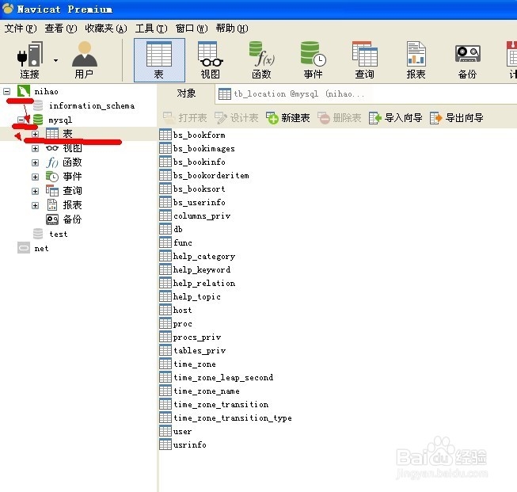Expand the 视图 views tree node

click(36, 148)
